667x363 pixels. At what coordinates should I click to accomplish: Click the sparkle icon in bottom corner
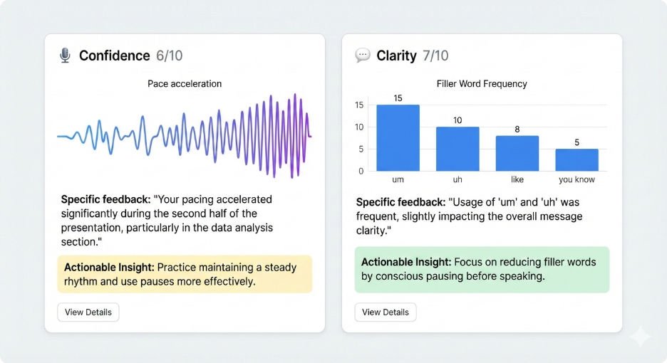click(640, 337)
